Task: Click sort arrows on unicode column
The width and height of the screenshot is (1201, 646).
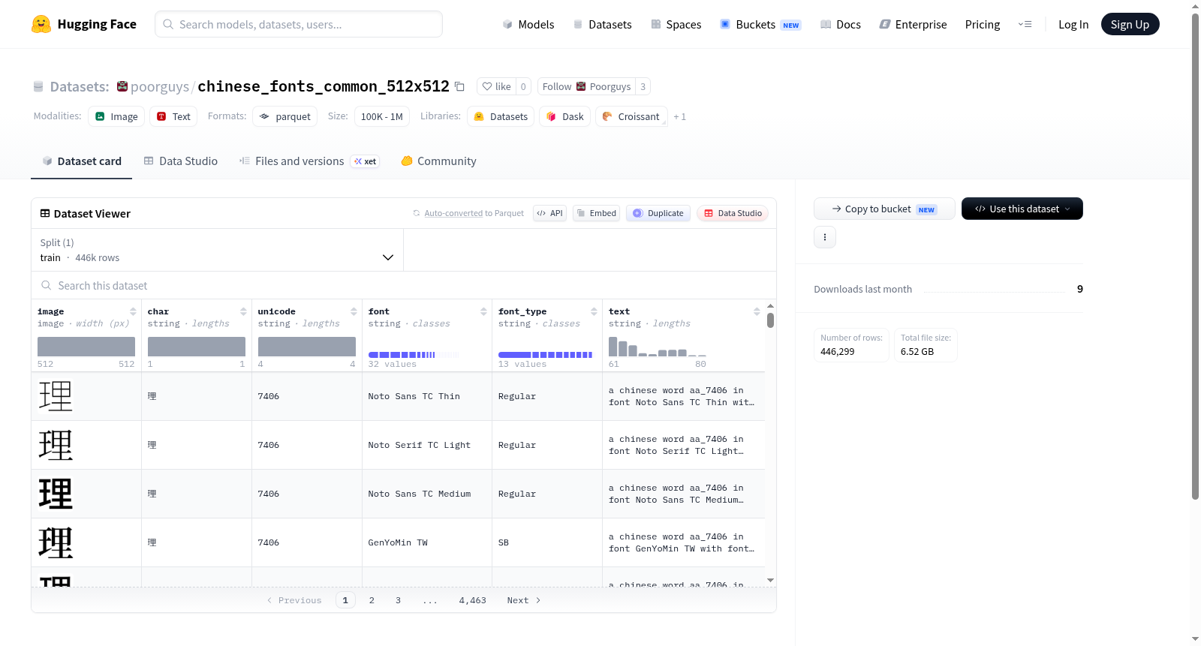Action: (x=354, y=311)
